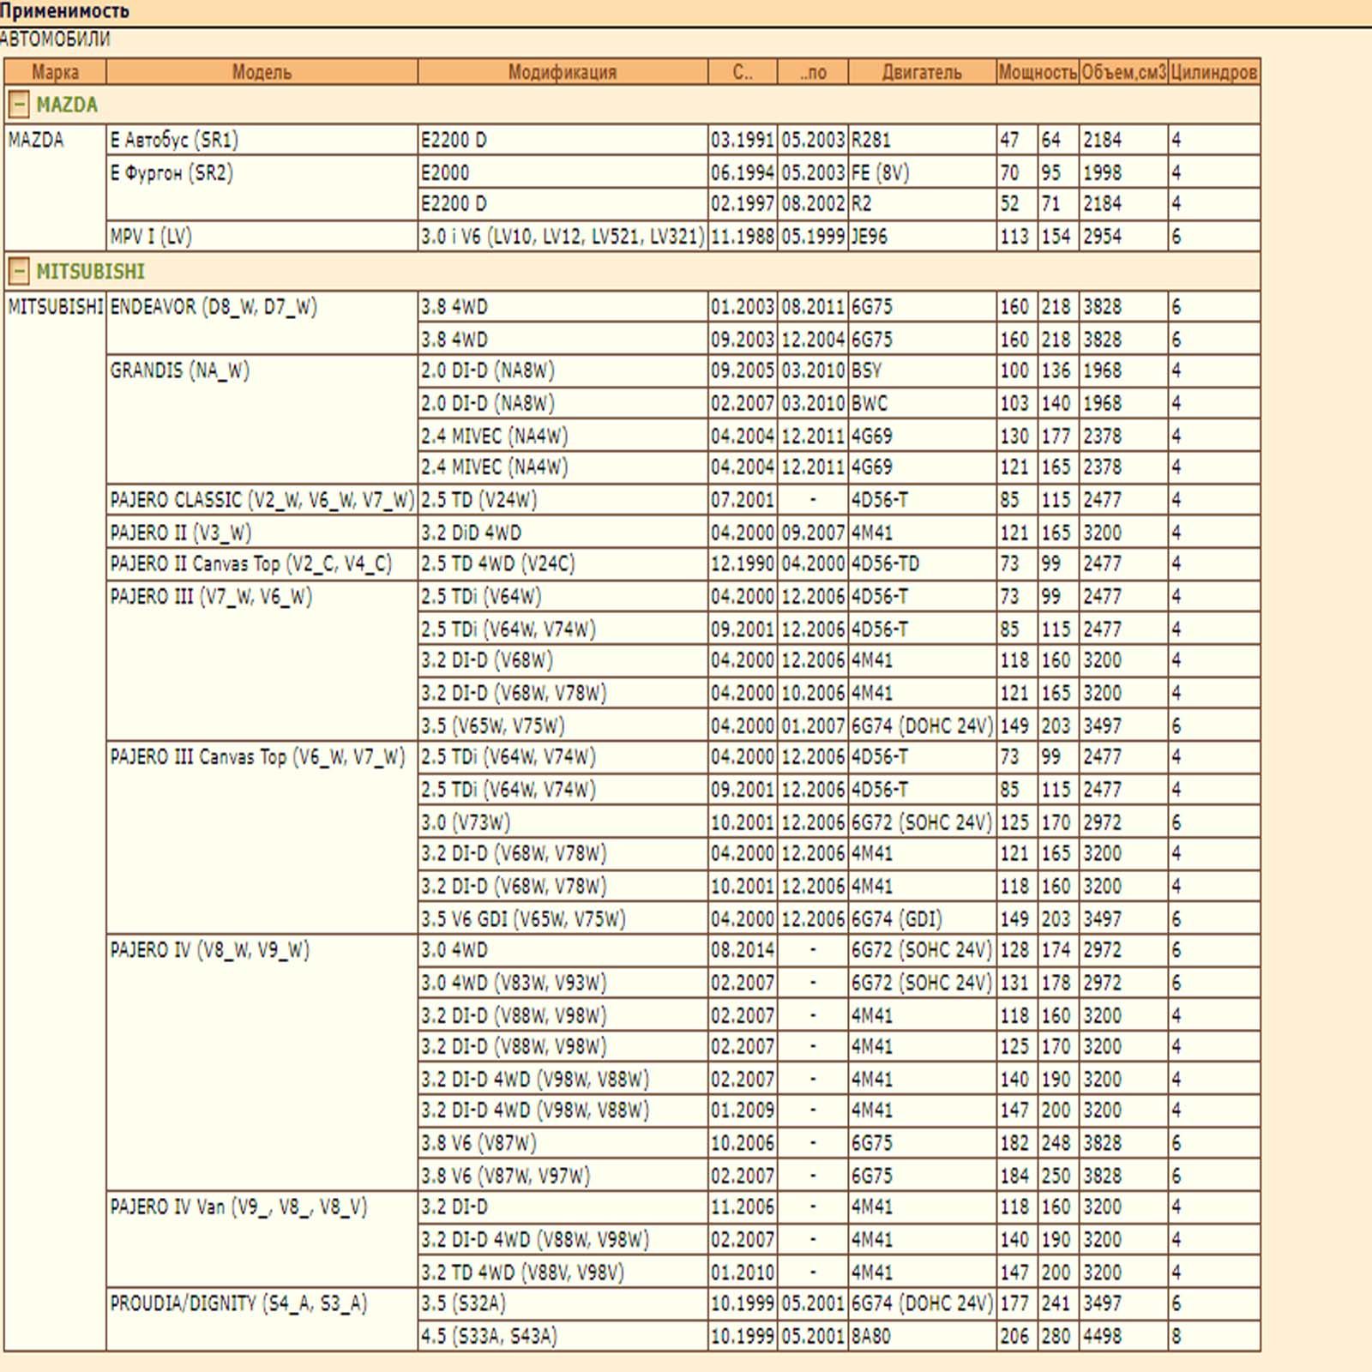1372x1372 pixels.
Task: Click the 'С..' date column header
Action: (743, 72)
